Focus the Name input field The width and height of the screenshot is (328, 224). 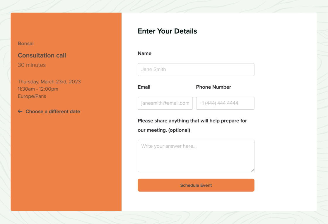pyautogui.click(x=196, y=70)
